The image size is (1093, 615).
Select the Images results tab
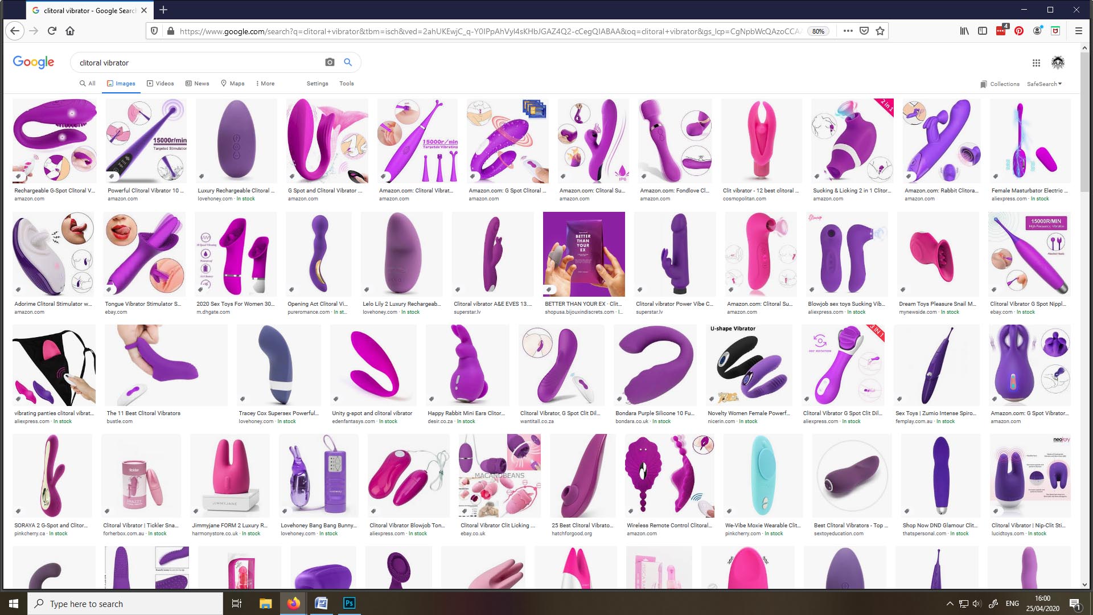point(121,83)
